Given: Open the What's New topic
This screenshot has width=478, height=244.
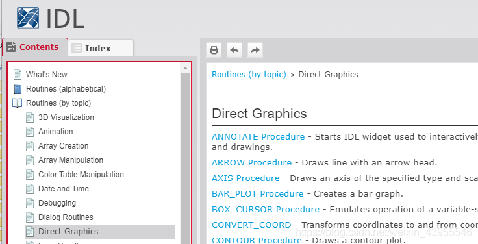Looking at the screenshot, I should pos(47,75).
